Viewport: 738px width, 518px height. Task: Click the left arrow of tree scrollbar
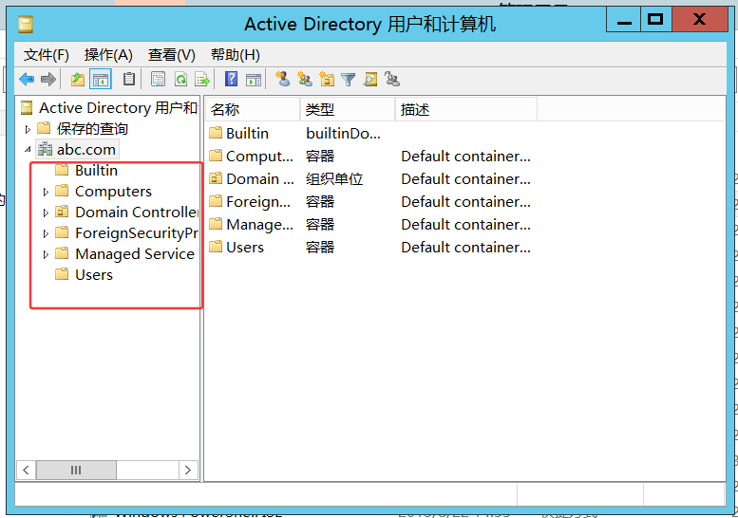(x=26, y=470)
